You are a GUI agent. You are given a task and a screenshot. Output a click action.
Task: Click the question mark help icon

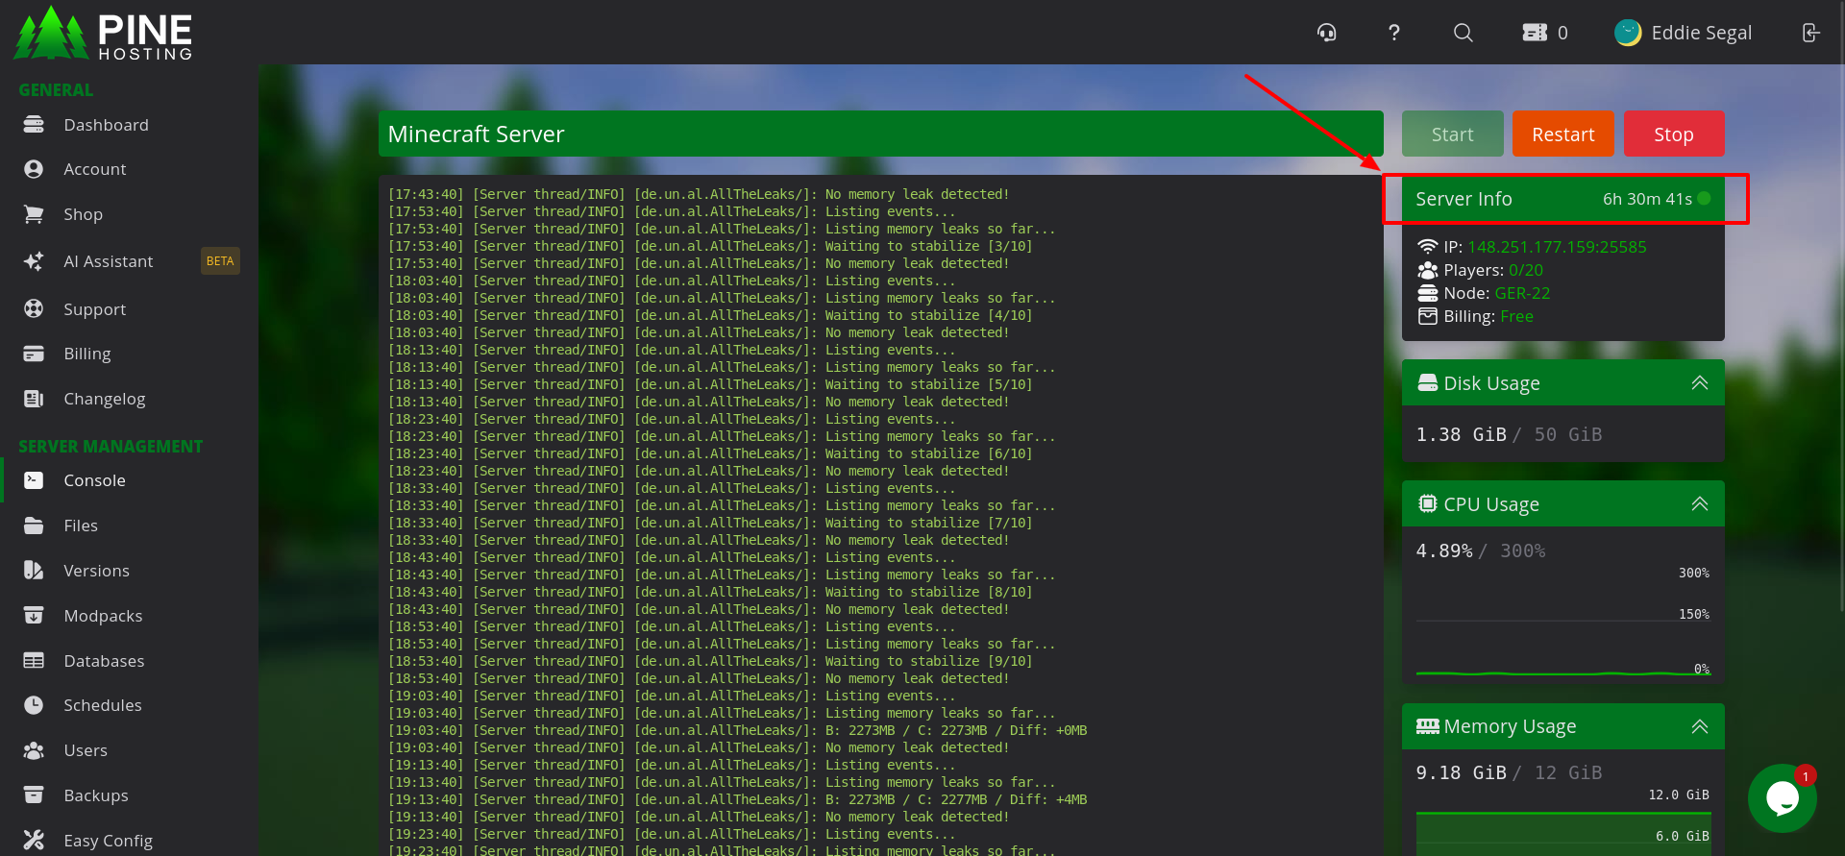(x=1393, y=33)
